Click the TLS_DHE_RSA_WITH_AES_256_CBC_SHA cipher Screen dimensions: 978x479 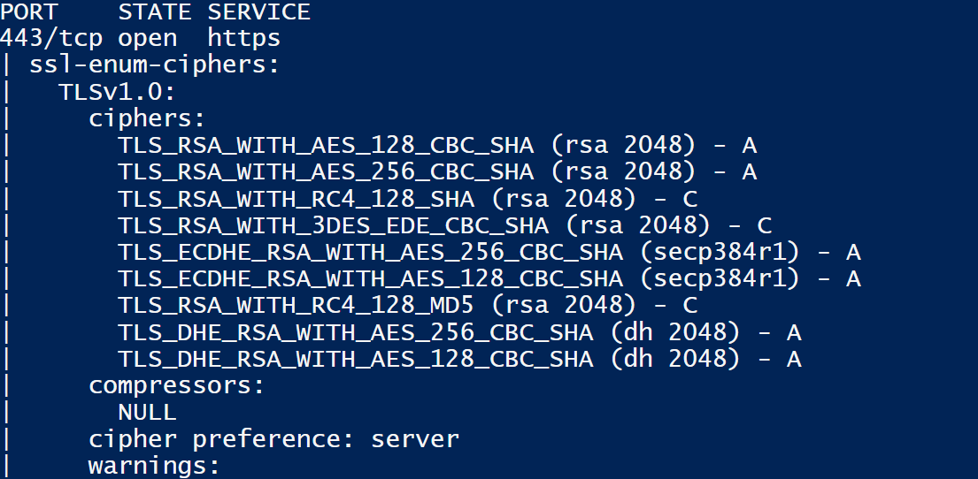[x=355, y=333]
